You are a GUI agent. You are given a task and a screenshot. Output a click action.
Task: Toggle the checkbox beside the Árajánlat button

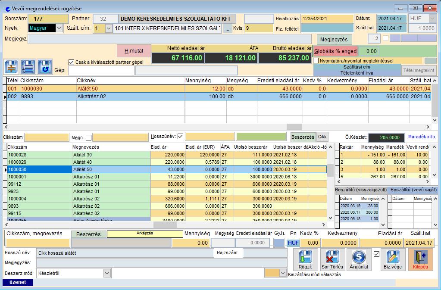tap(376, 254)
